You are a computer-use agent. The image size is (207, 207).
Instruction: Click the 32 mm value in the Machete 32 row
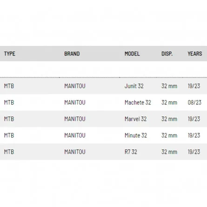coord(169,103)
